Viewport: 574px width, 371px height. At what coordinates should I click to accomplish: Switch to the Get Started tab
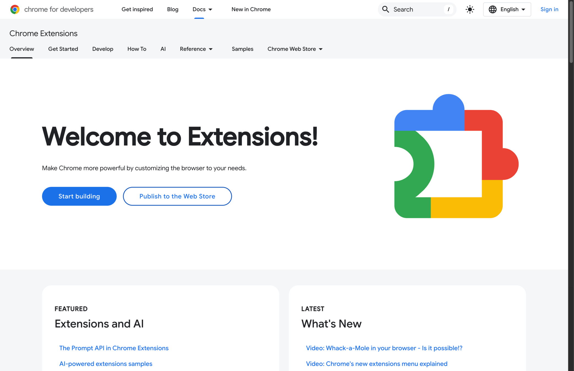coord(63,49)
